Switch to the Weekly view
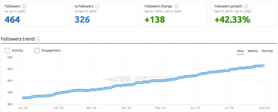 (x=253, y=51)
